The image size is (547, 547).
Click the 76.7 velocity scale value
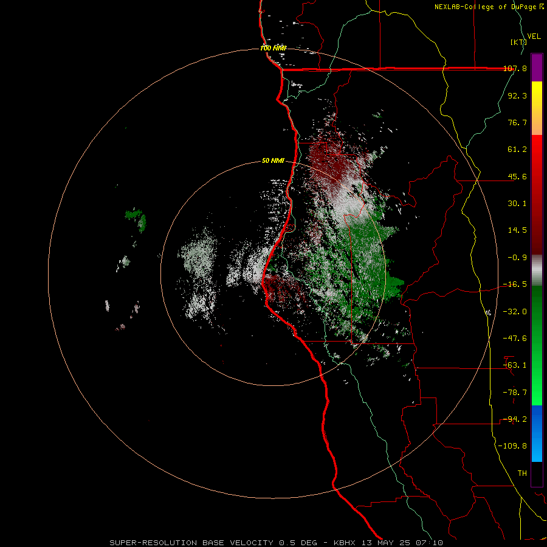(x=517, y=122)
